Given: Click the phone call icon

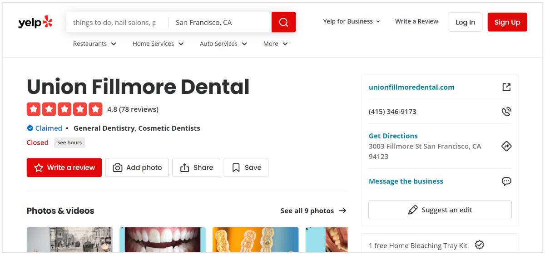Looking at the screenshot, I should coord(506,112).
